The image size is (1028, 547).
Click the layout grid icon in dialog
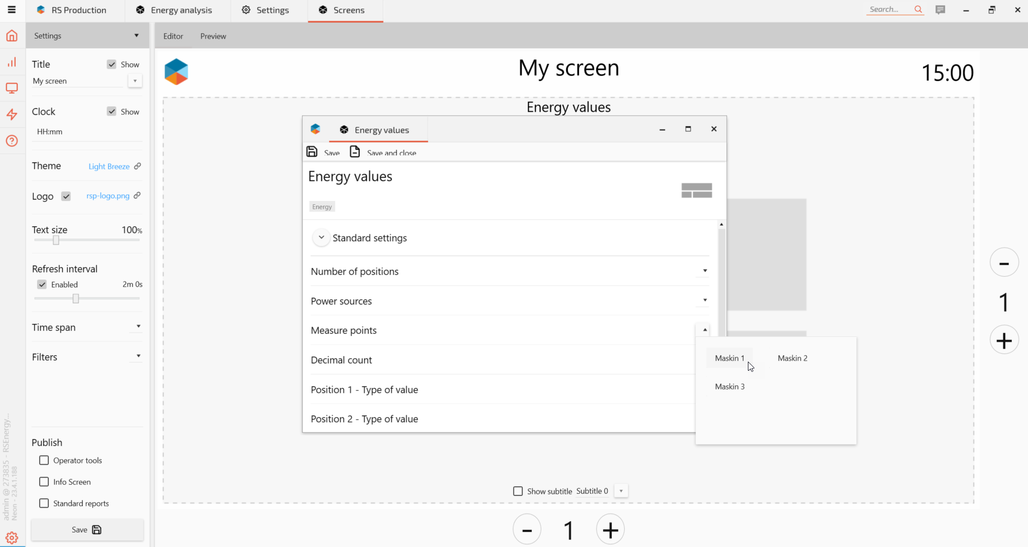point(696,190)
